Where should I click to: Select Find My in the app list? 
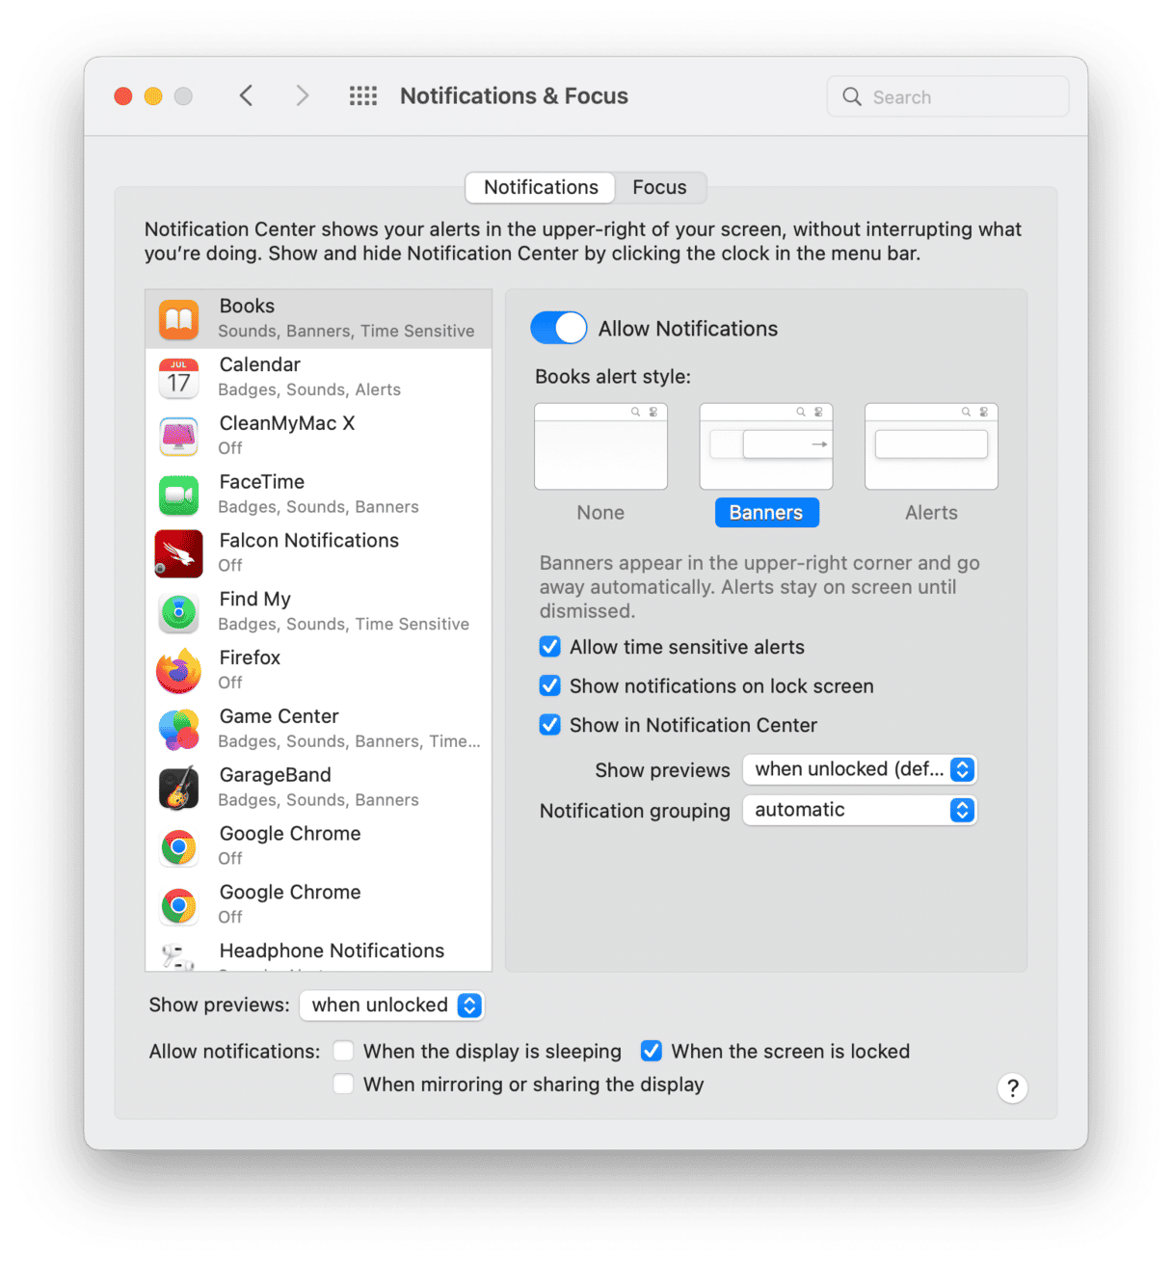(318, 612)
